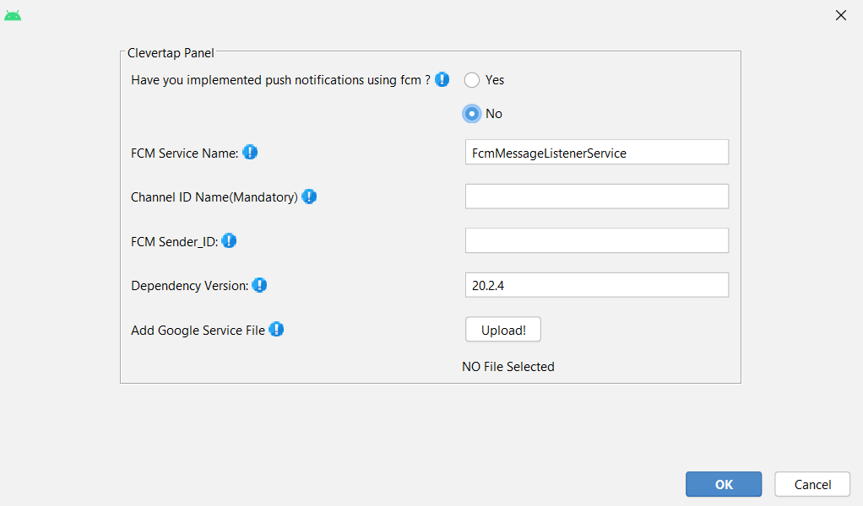Click the 'NO File Selected' status text
The width and height of the screenshot is (863, 506).
[x=508, y=367]
